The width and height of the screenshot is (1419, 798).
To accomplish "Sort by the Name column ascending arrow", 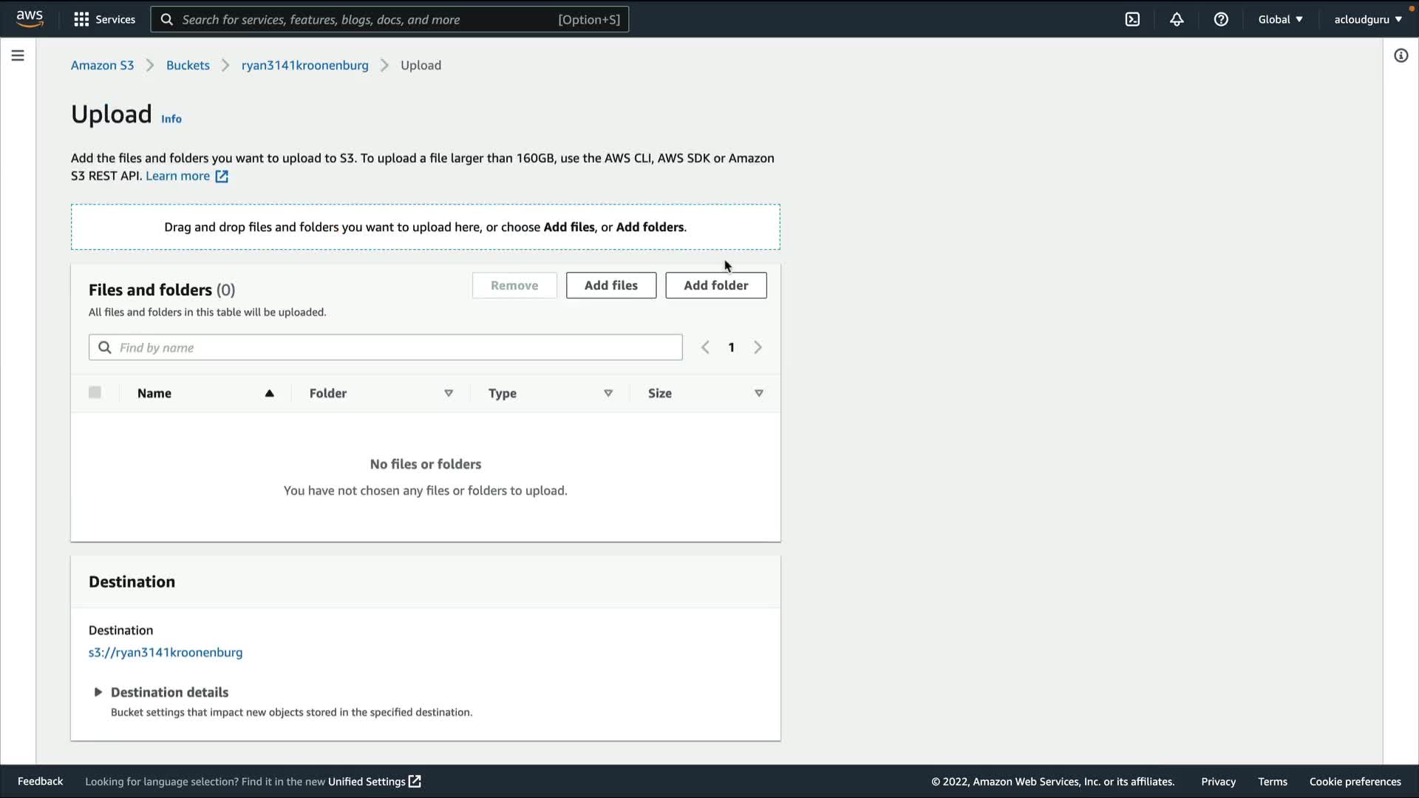I will point(269,393).
